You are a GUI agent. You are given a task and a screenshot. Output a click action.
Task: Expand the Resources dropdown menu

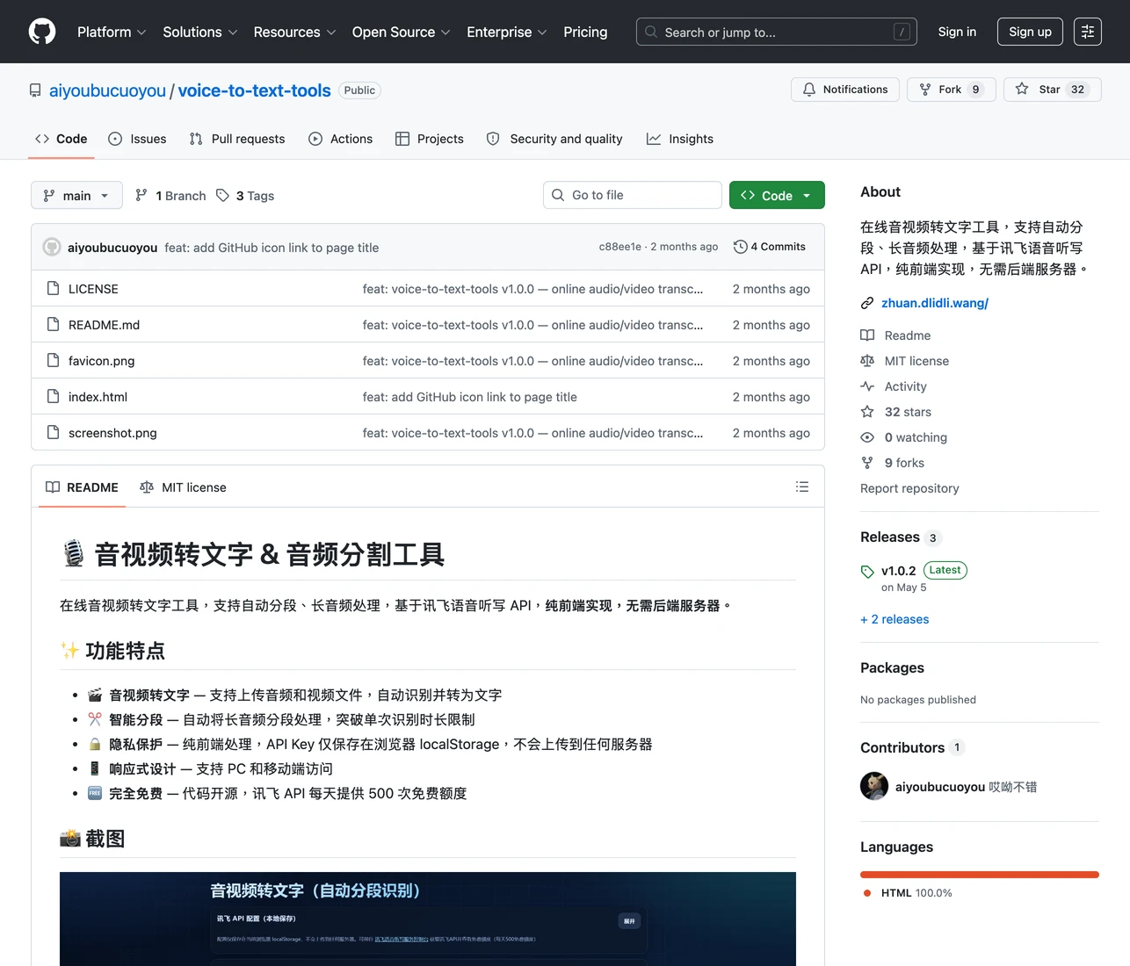(294, 32)
